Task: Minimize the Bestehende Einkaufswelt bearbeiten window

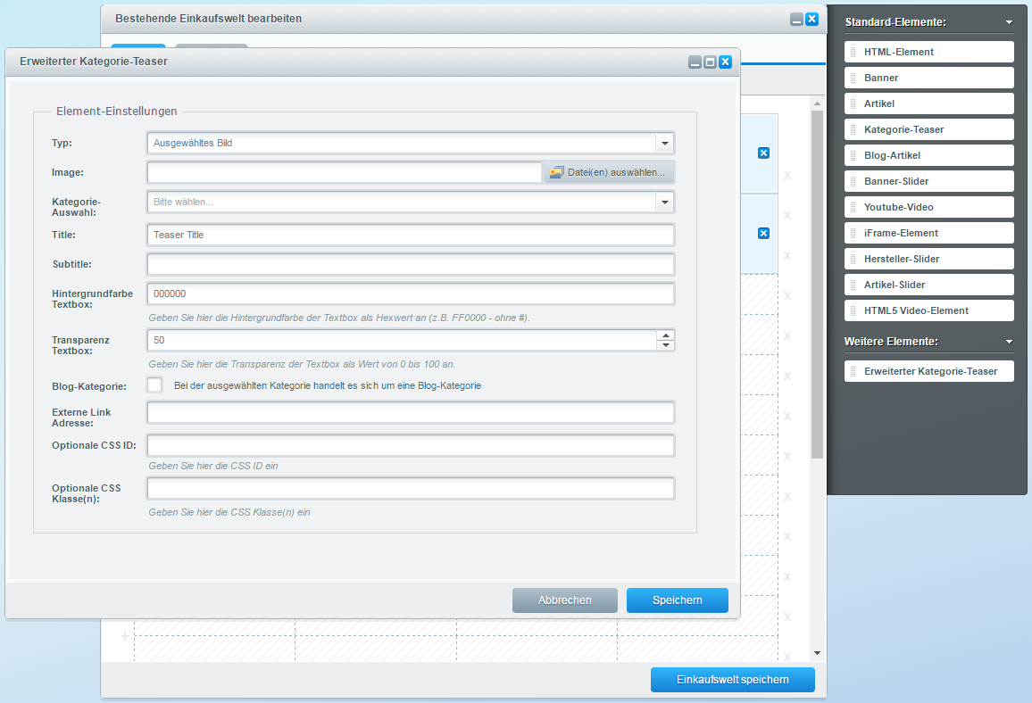Action: point(796,19)
